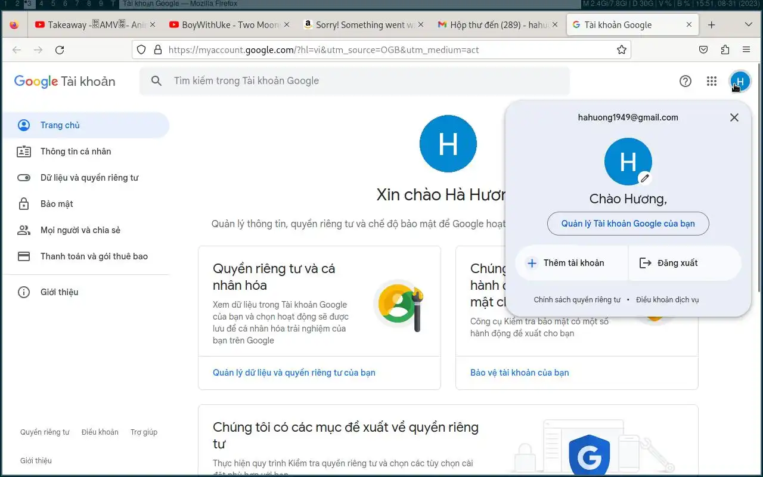Viewport: 763px width, 477px height.
Task: Click Quản lý Tài khoản Google của bạn
Action: (628, 224)
